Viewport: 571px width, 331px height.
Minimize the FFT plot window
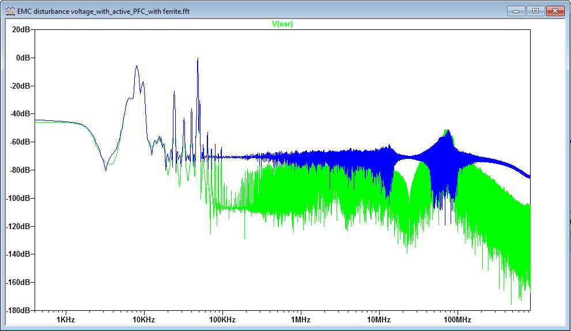[516, 11]
